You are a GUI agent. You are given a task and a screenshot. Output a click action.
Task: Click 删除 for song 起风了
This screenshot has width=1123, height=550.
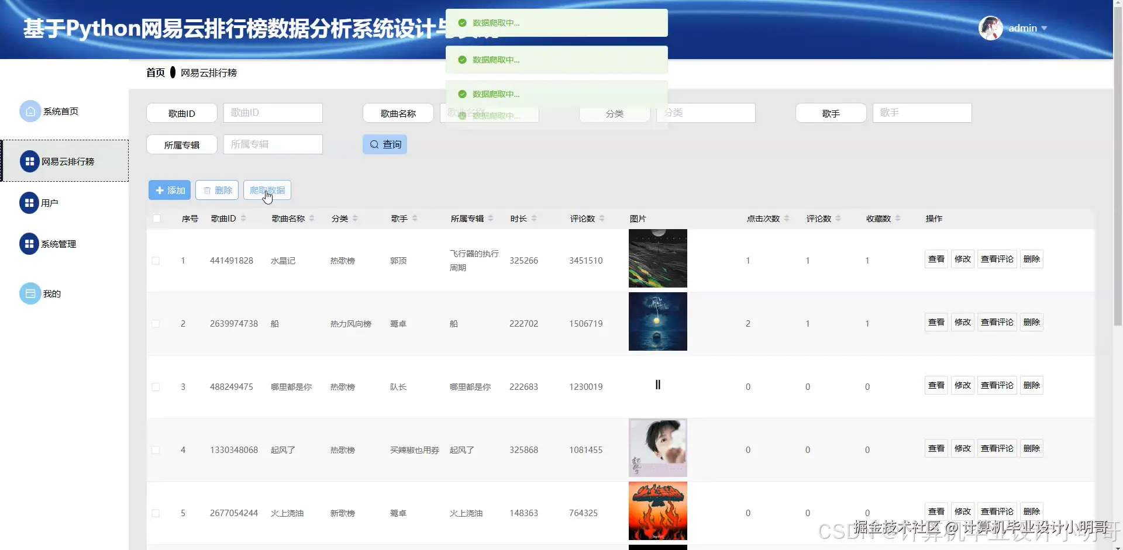pos(1032,448)
